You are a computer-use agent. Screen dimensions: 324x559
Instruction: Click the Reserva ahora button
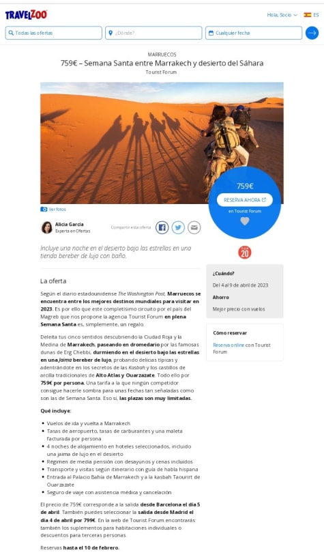click(245, 200)
